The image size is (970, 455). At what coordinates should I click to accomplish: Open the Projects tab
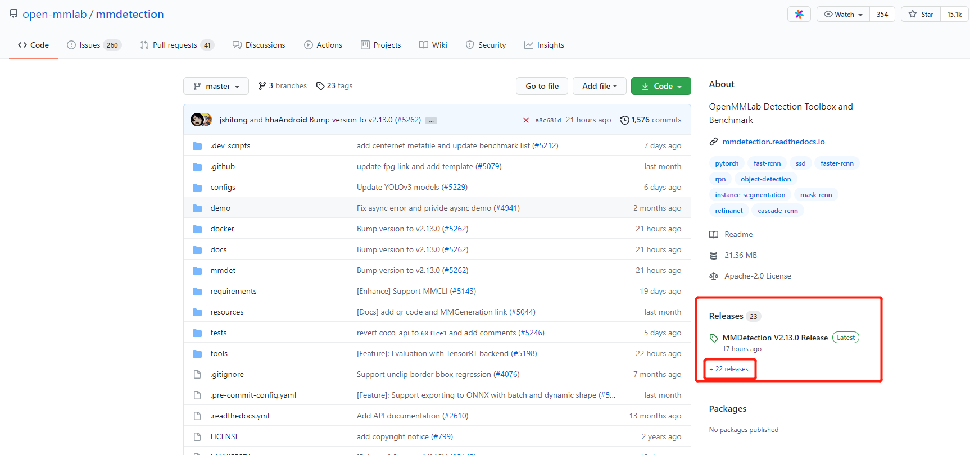coord(381,45)
